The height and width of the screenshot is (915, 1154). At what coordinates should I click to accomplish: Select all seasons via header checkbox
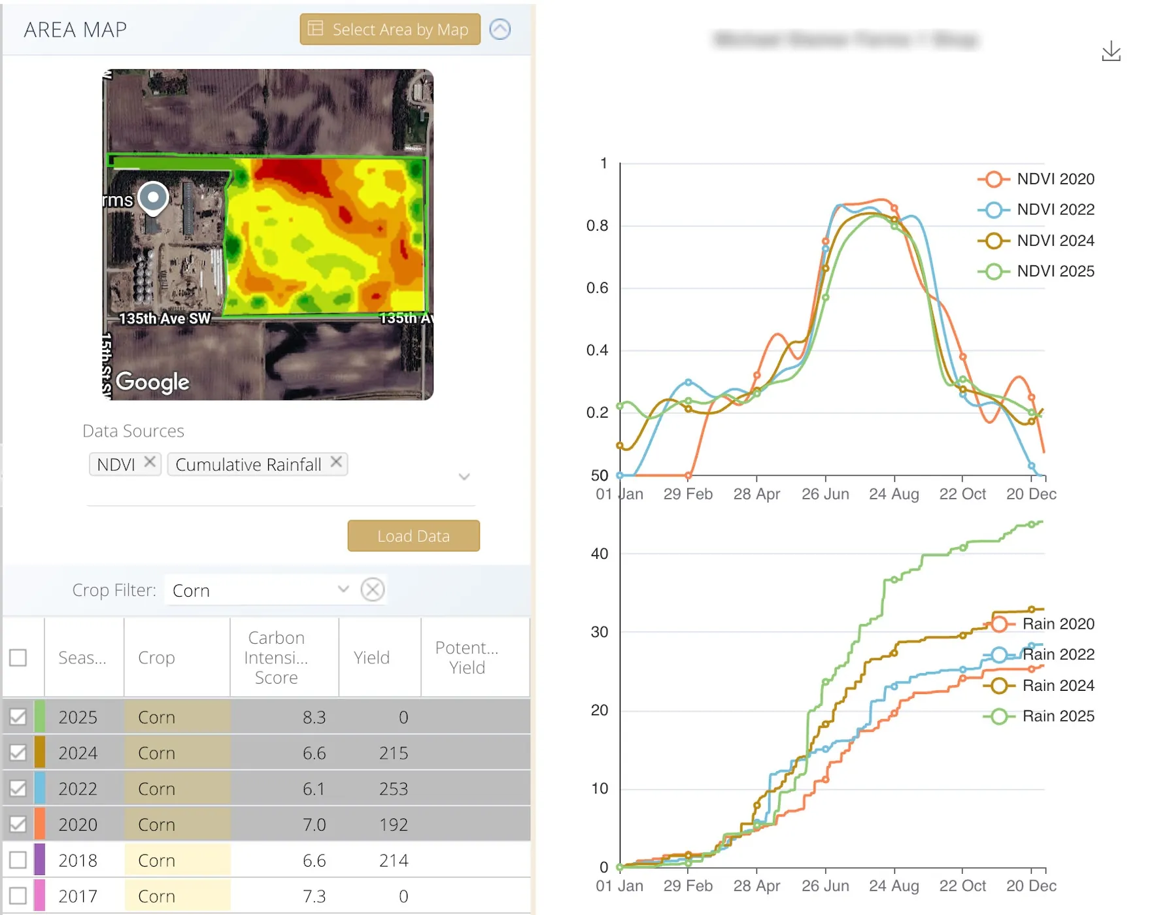(x=18, y=657)
